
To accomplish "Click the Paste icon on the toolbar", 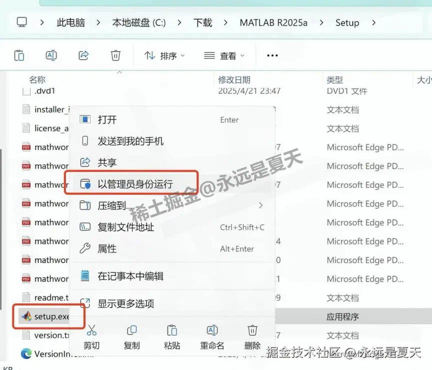I will [x=19, y=55].
